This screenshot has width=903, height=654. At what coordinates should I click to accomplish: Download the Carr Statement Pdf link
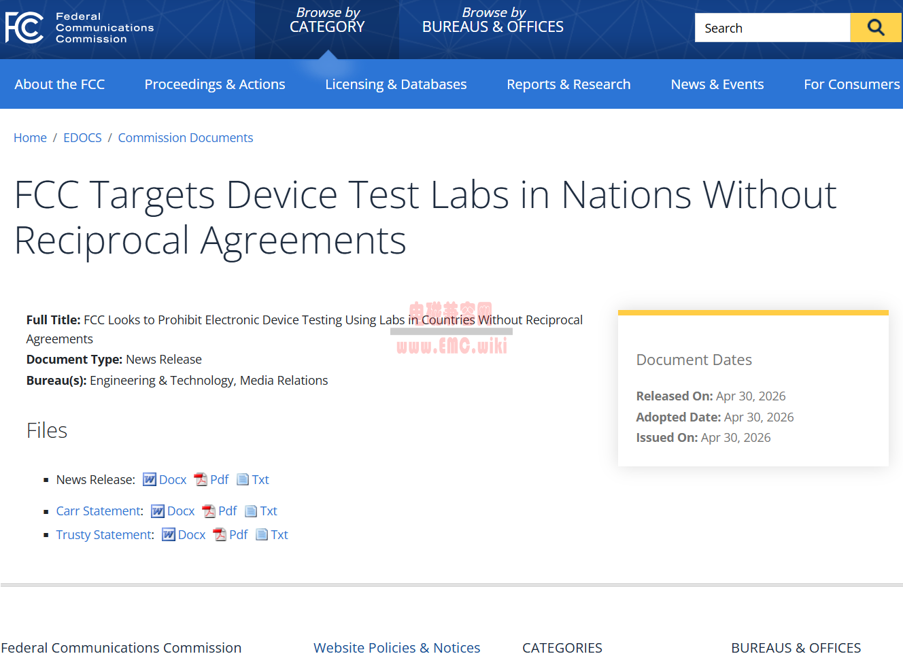point(228,511)
